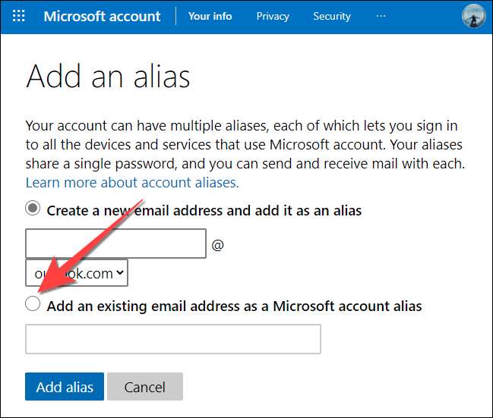The height and width of the screenshot is (418, 493).
Task: Expand the outlook.com domain dropdown
Action: click(77, 273)
